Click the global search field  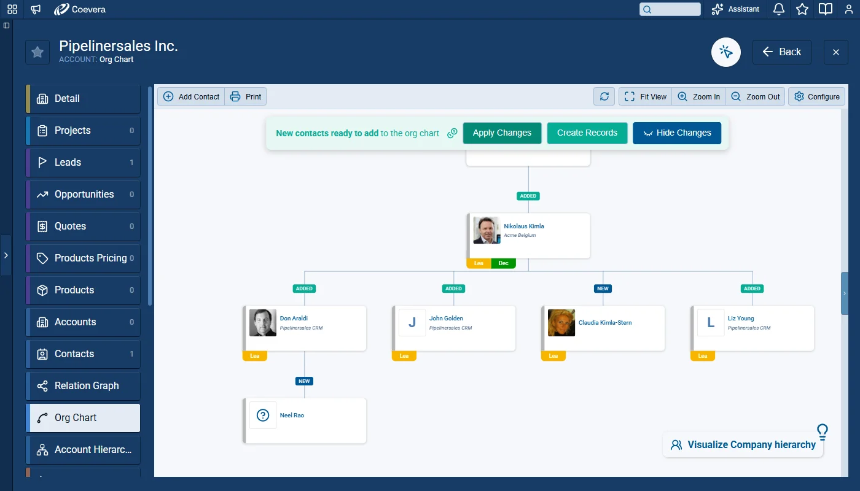pos(670,9)
